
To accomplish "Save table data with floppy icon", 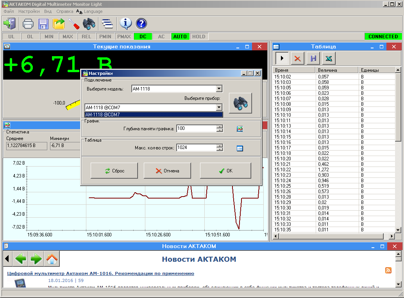I will pos(313,59).
